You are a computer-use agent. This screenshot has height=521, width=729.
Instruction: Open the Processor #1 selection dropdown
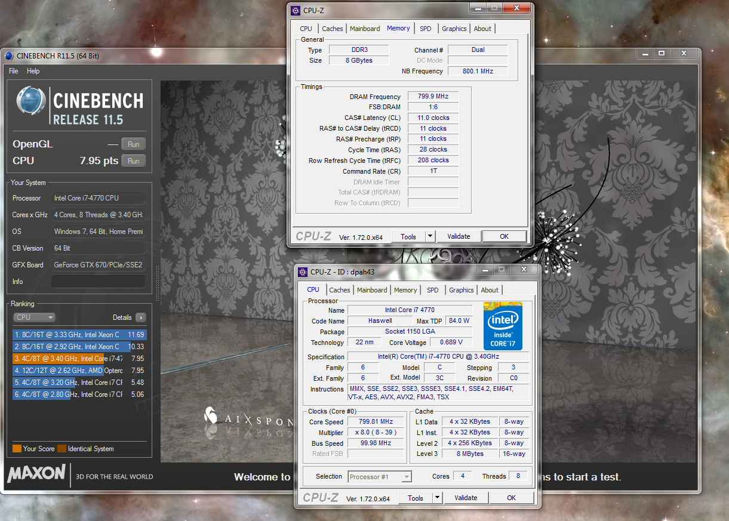pyautogui.click(x=380, y=477)
